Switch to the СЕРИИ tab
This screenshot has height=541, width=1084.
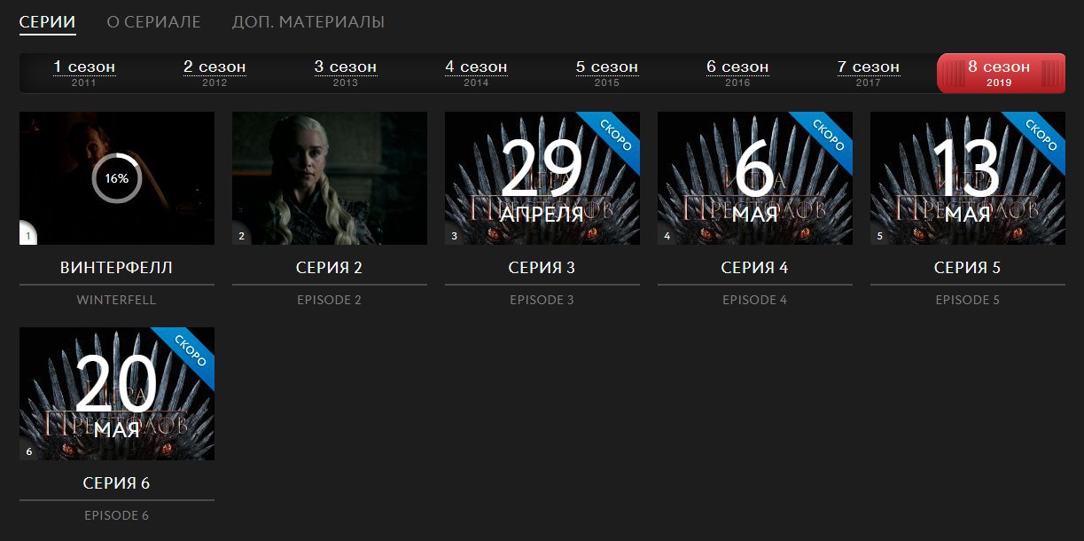(x=48, y=22)
